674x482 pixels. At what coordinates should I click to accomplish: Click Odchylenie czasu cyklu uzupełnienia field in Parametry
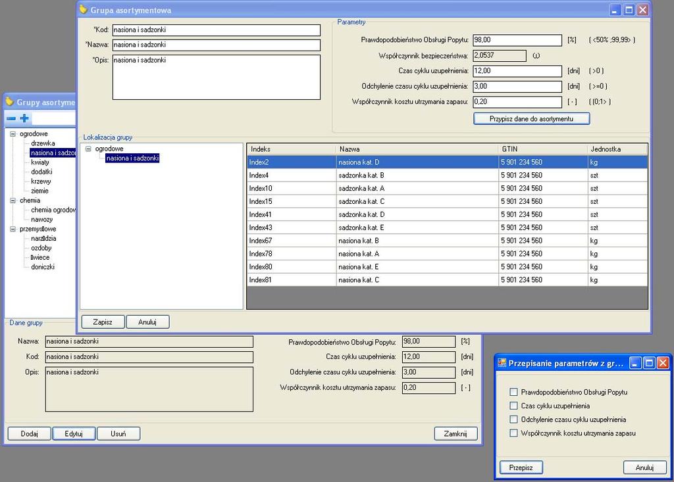coord(517,86)
